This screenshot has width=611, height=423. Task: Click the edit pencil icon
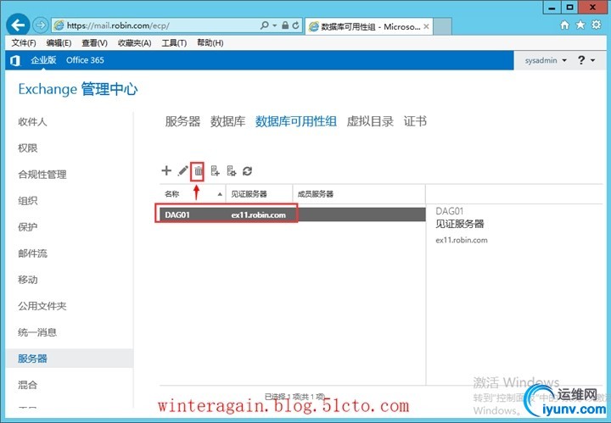(x=182, y=170)
